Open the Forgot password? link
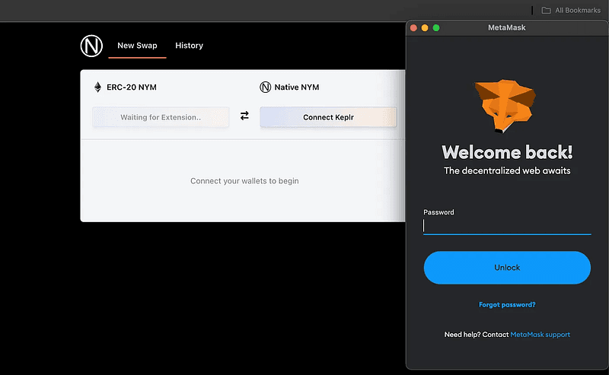The width and height of the screenshot is (609, 375). coord(507,304)
